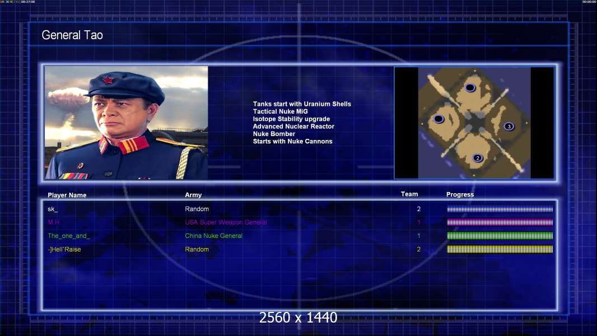This screenshot has height=336, width=597.
Task: Click 'Nuke Bomber' line
Action: click(x=274, y=134)
